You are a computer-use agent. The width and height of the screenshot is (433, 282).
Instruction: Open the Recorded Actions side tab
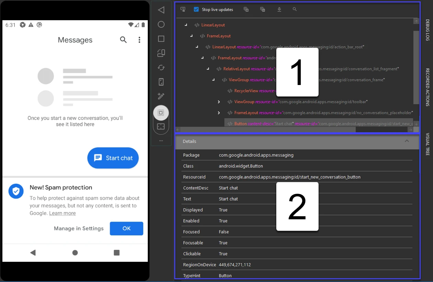point(428,87)
